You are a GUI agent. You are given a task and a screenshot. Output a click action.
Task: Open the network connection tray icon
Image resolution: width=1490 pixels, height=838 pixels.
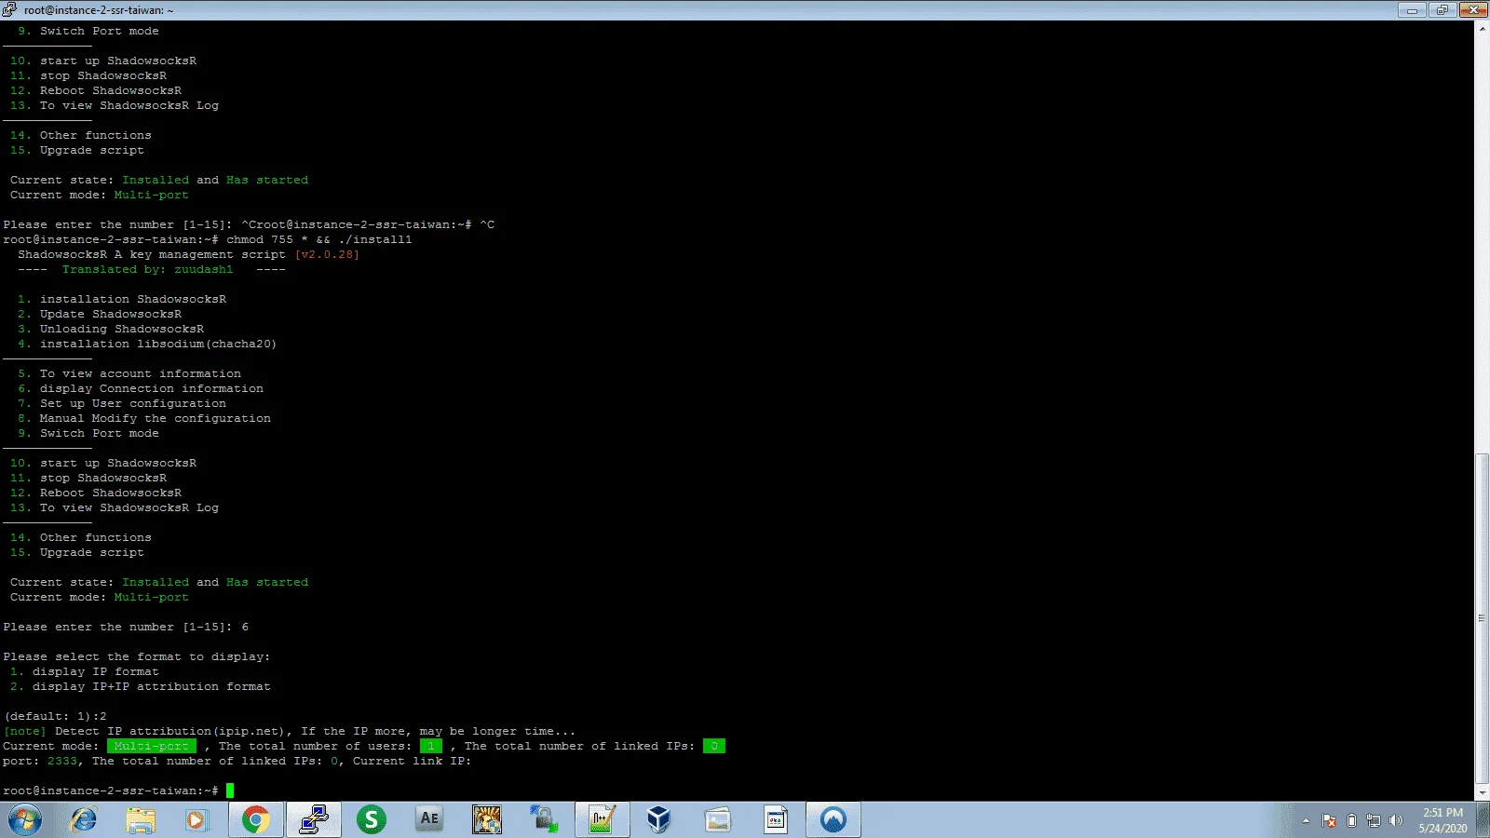coord(1374,821)
